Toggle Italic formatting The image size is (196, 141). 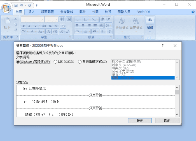click(29, 26)
